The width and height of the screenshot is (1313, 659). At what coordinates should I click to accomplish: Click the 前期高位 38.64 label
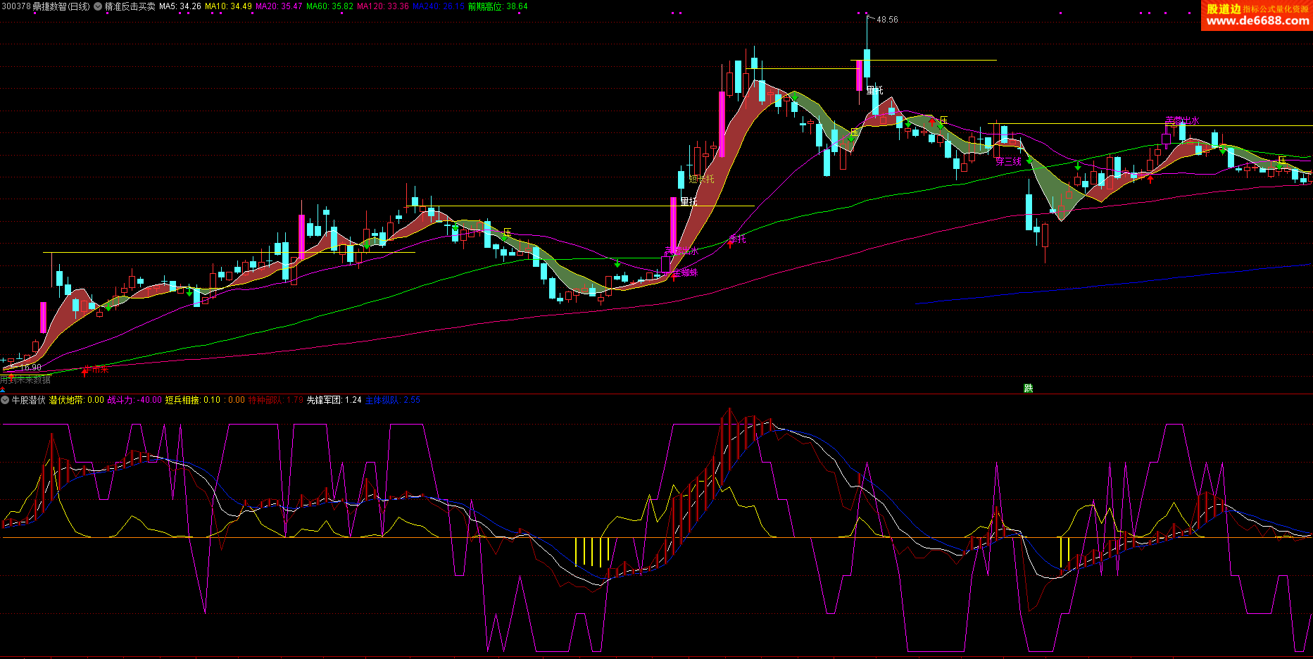(x=497, y=6)
